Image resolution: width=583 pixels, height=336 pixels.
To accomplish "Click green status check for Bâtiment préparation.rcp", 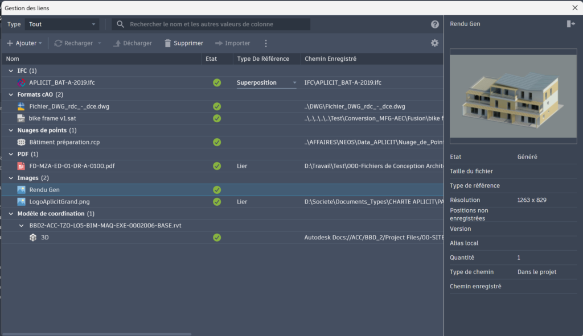I will click(x=217, y=142).
